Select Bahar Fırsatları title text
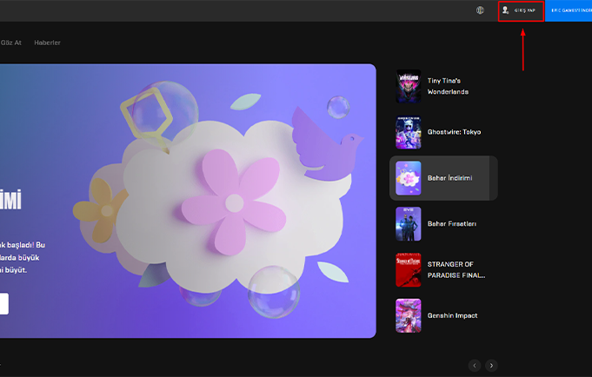This screenshot has height=377, width=592. point(451,224)
